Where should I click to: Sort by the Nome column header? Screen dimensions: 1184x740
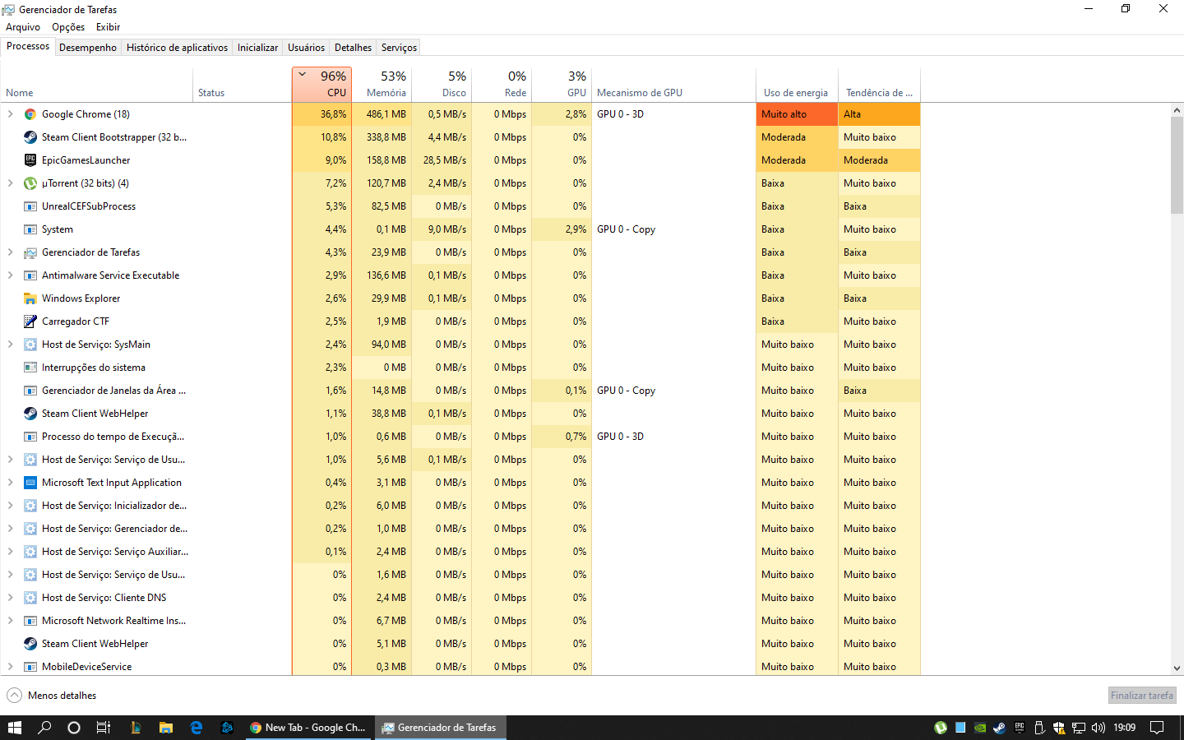[97, 85]
